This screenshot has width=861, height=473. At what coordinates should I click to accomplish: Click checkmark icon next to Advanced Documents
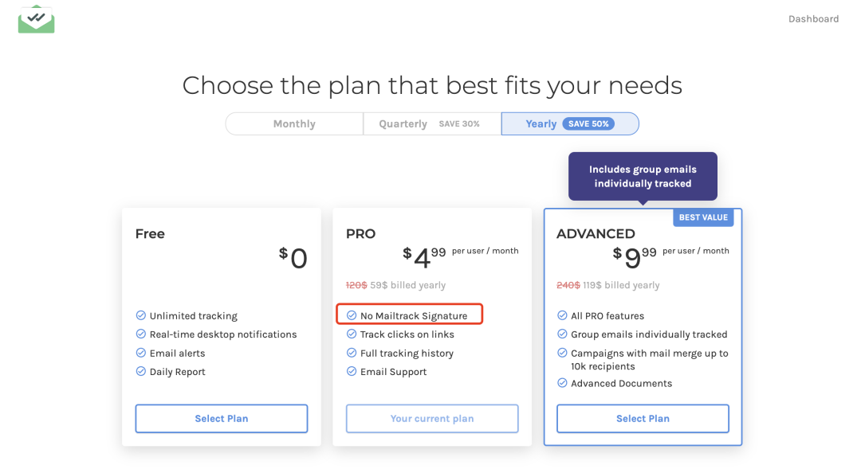(x=562, y=383)
